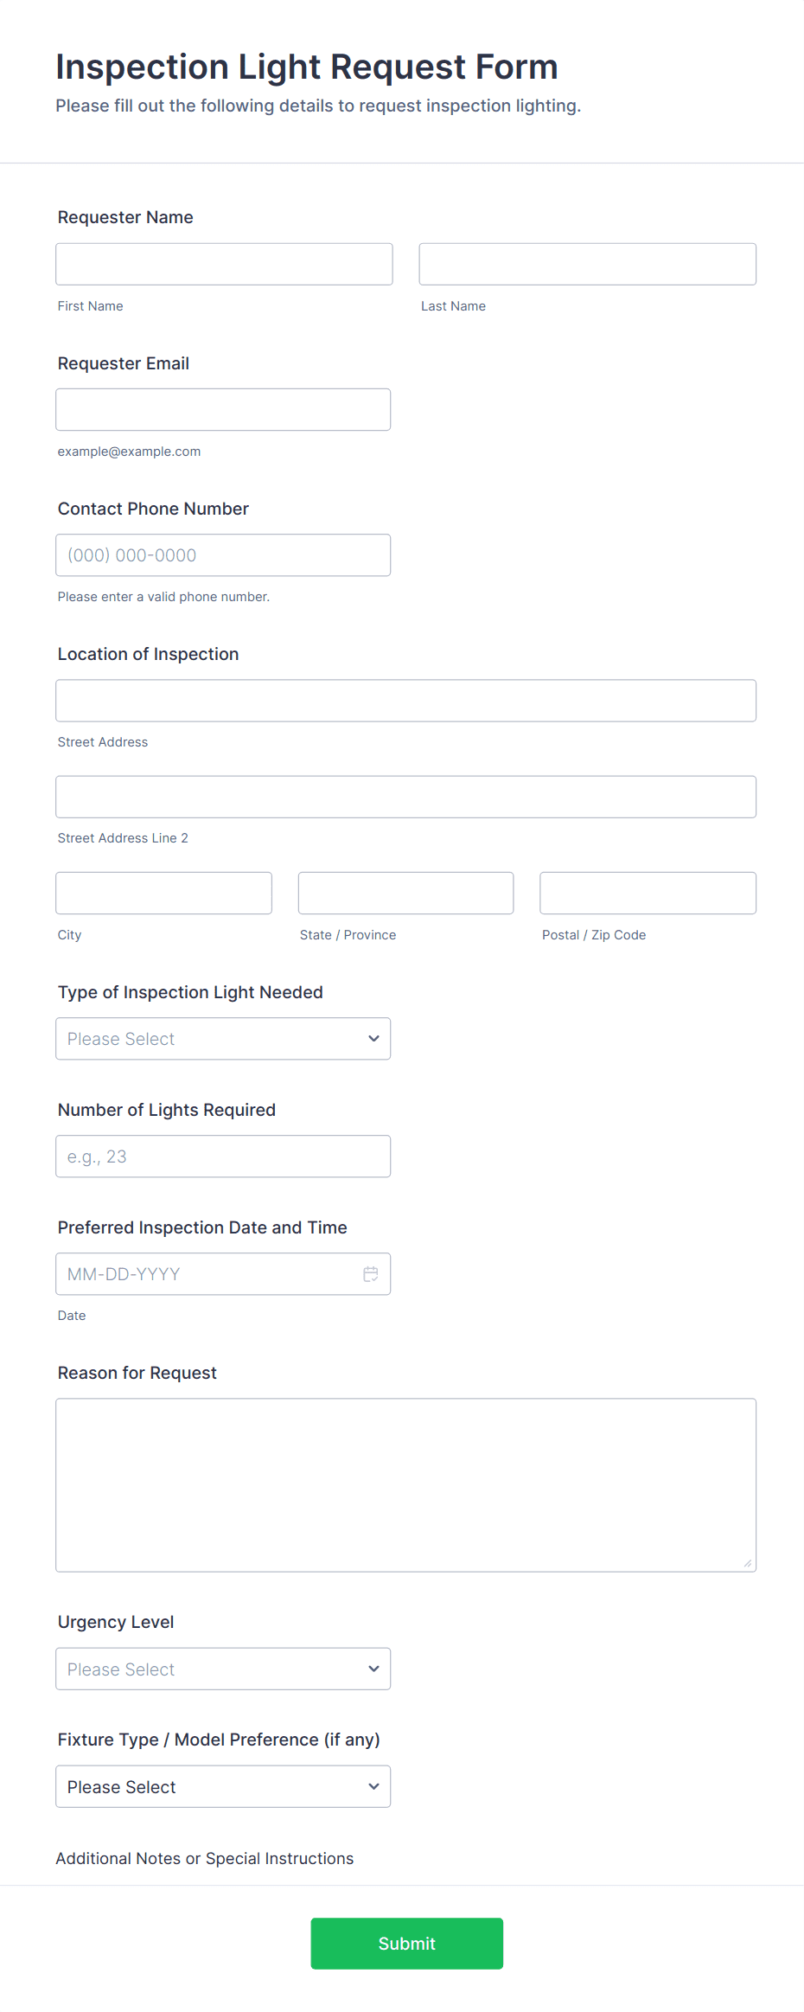Open the Type of Inspection Light dropdown

tap(222, 1039)
